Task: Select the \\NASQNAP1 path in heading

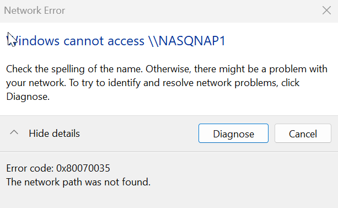Action: coord(187,41)
